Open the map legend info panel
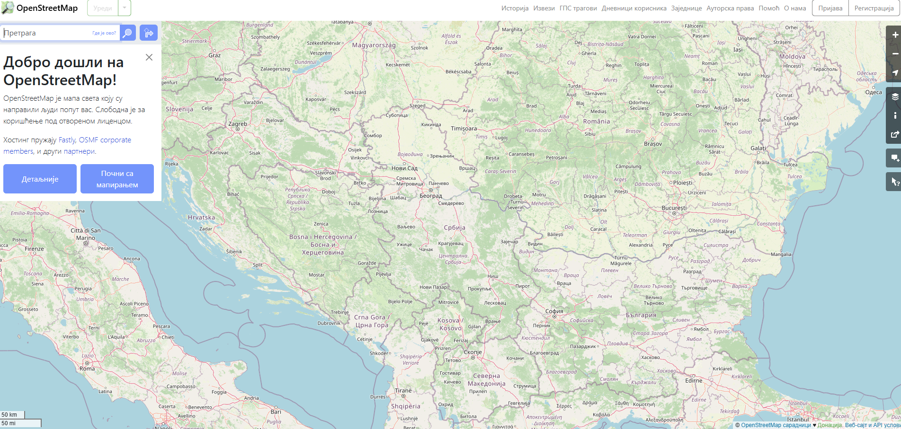The width and height of the screenshot is (901, 429). click(x=894, y=115)
